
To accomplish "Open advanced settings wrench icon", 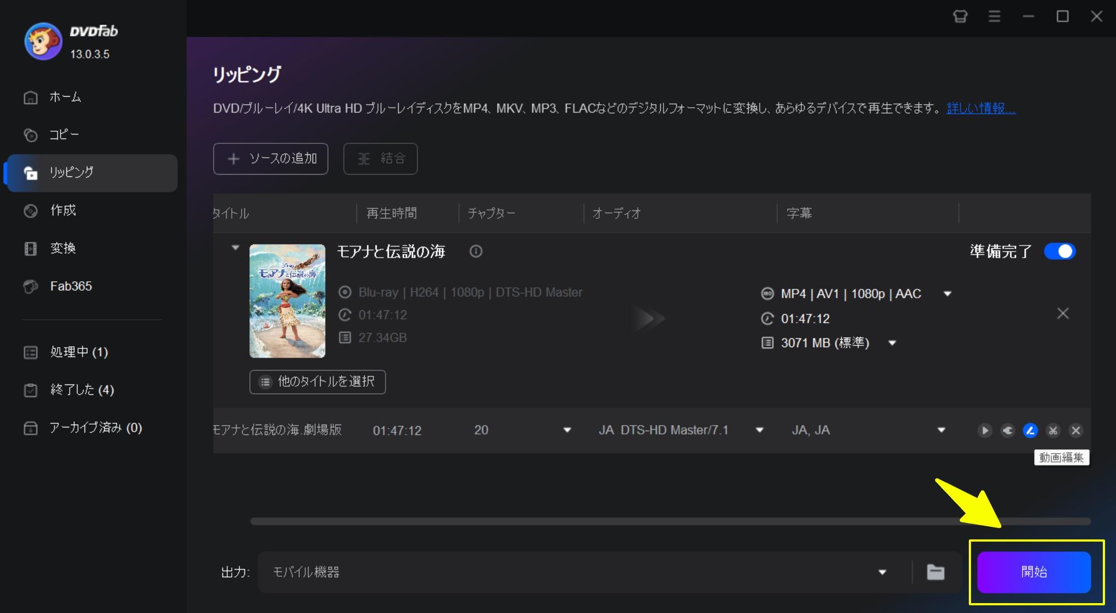I will pyautogui.click(x=1008, y=431).
